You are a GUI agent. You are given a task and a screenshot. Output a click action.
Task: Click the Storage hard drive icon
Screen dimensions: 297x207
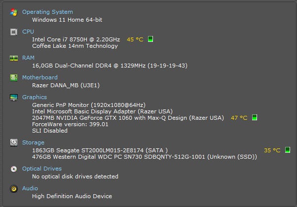coord(14,142)
